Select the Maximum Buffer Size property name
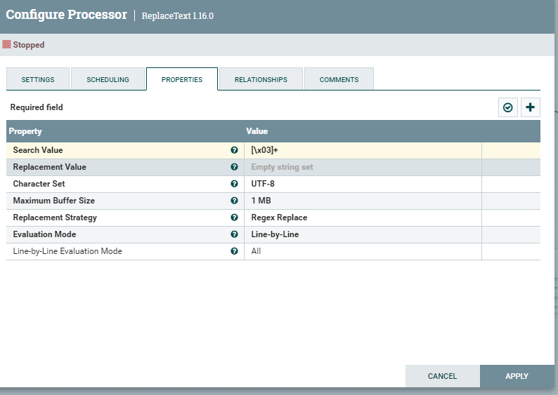The image size is (558, 395). tap(53, 201)
